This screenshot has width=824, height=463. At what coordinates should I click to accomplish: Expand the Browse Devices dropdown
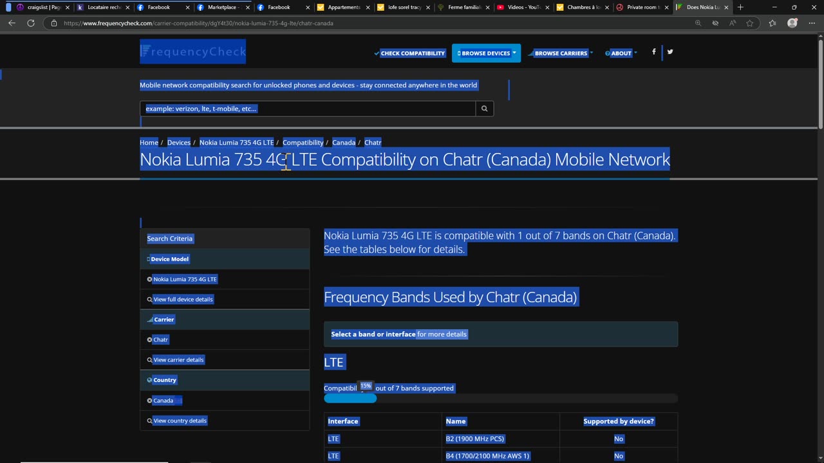(x=486, y=53)
